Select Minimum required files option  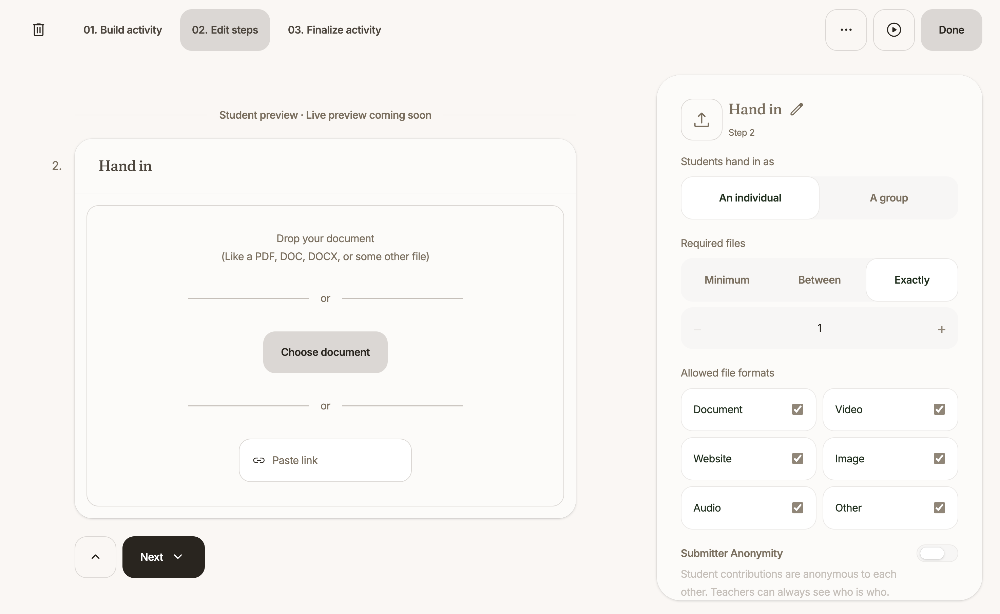pos(727,280)
